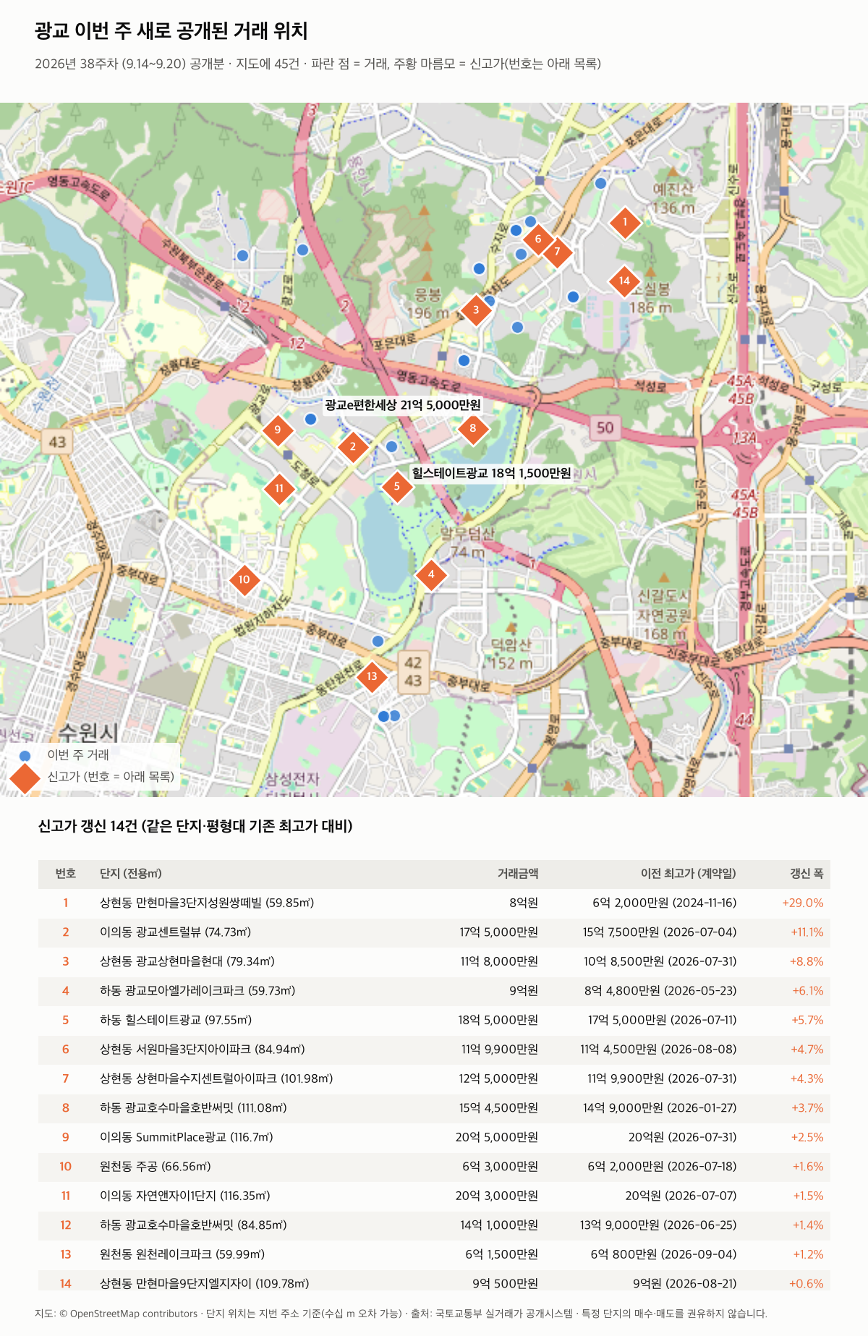Click the blue dot icon in the legend
This screenshot has width=868, height=1336.
point(25,755)
